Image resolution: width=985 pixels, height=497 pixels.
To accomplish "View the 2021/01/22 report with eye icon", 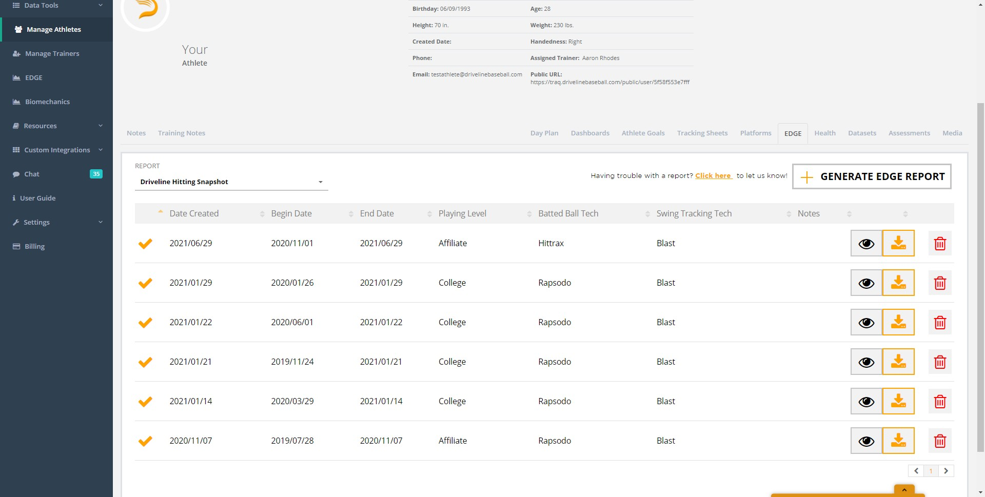I will click(866, 322).
